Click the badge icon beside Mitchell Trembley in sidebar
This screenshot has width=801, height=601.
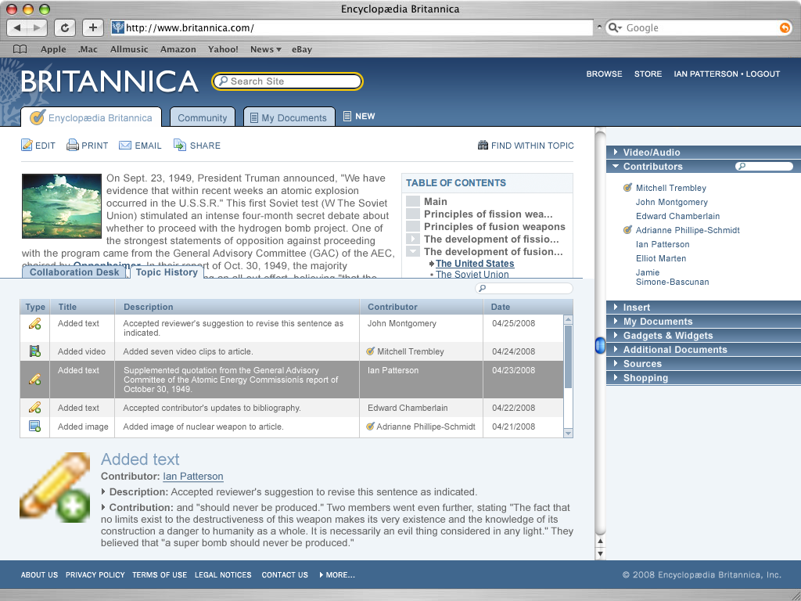(x=628, y=188)
